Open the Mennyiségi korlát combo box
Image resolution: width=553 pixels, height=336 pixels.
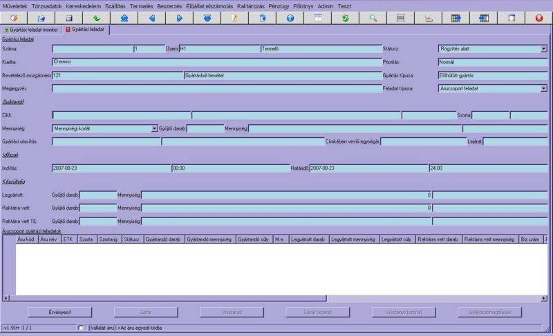pos(153,128)
